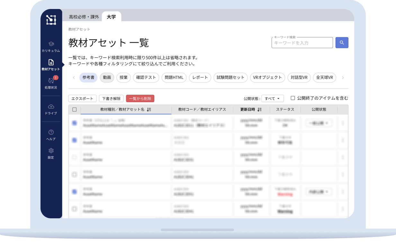The image size is (396, 244).
Task: Click the エクスポート button
Action: pos(82,99)
